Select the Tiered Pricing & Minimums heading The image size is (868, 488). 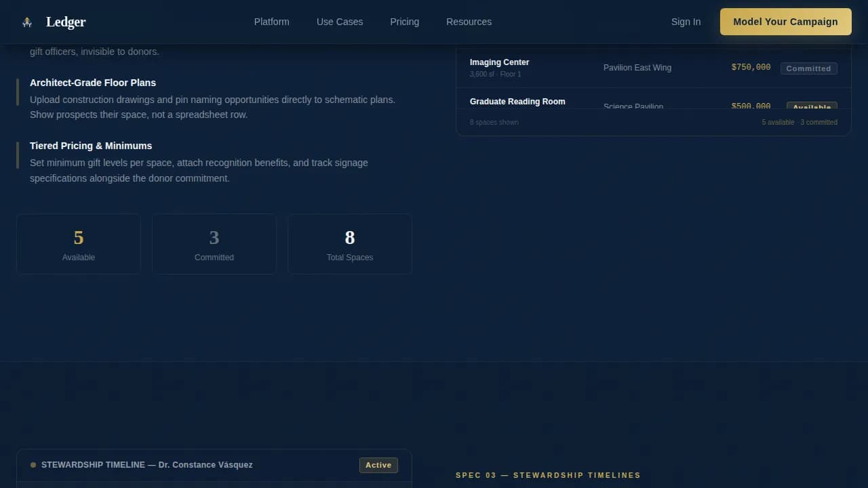[91, 146]
